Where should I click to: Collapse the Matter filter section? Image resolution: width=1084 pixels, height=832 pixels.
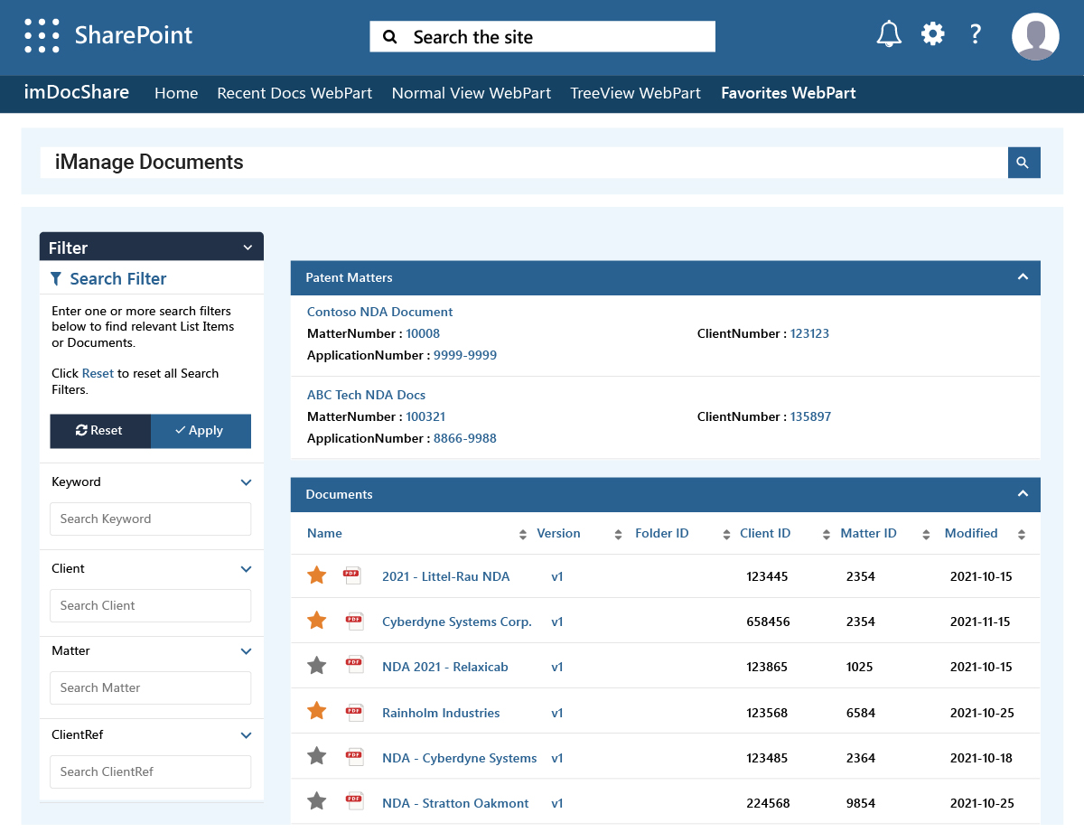246,651
